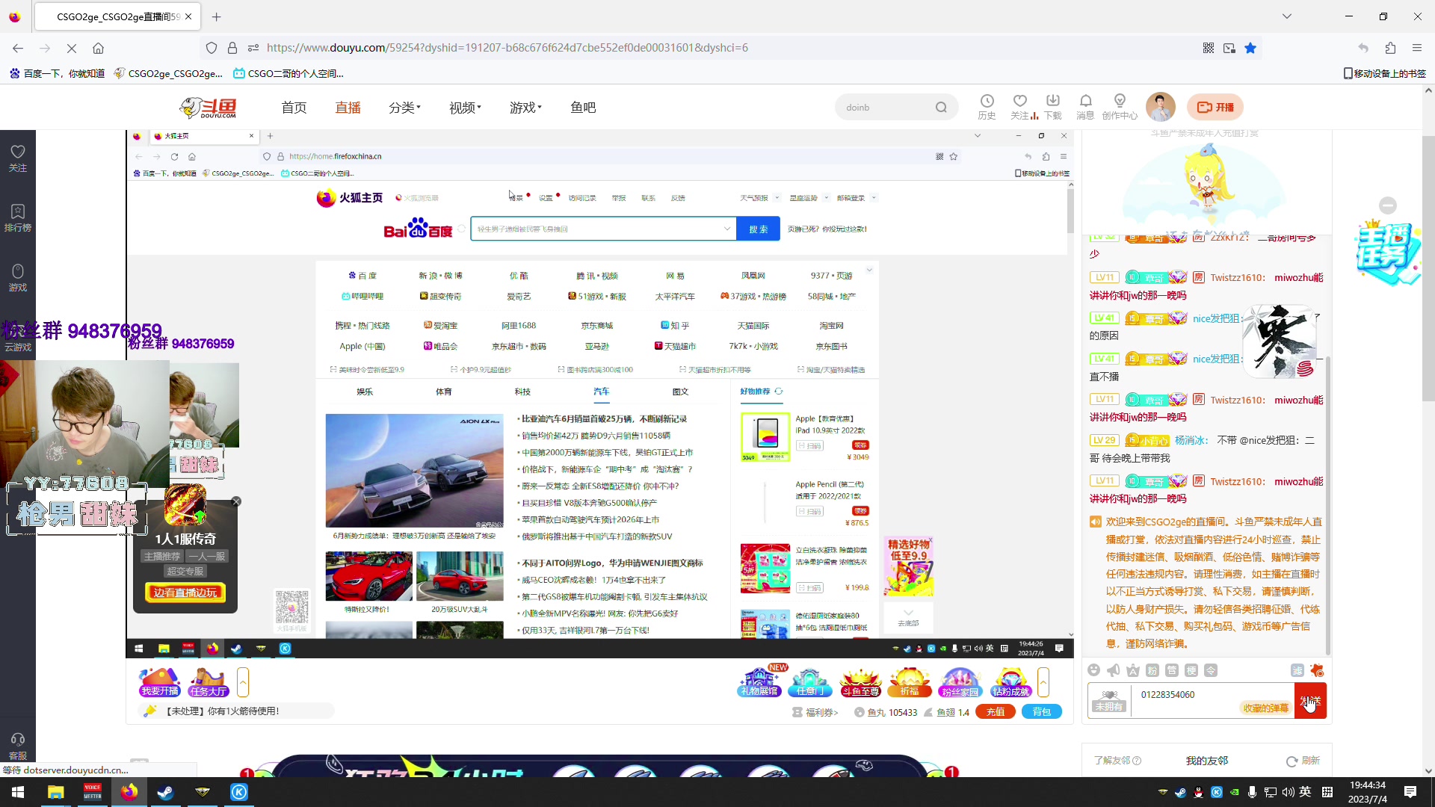Screen dimensions: 1435x807
Task: Open the emoji picker in chat toolbar
Action: pyautogui.click(x=1094, y=670)
